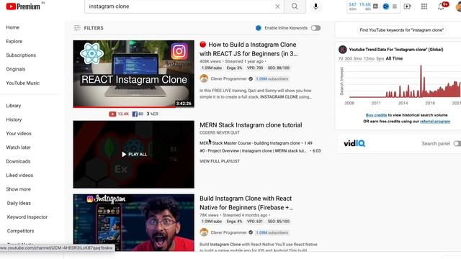
Task: Open YouTube Music in sidebar
Action: click(22, 83)
